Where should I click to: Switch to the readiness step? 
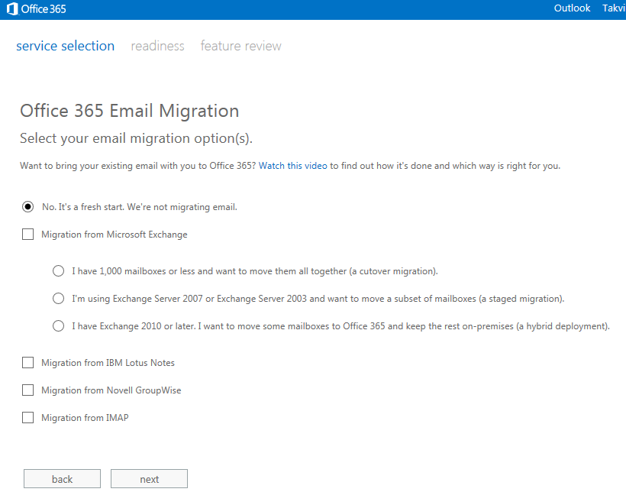(x=157, y=46)
